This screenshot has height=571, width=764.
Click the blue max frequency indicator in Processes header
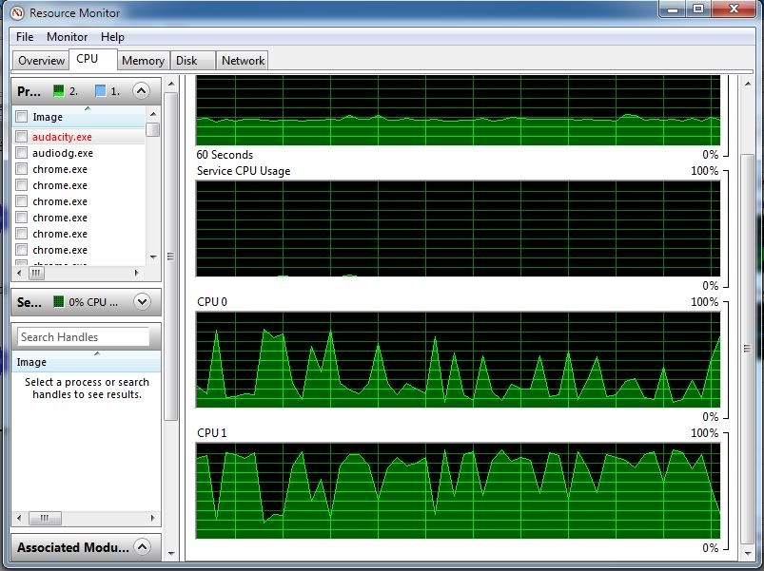100,90
